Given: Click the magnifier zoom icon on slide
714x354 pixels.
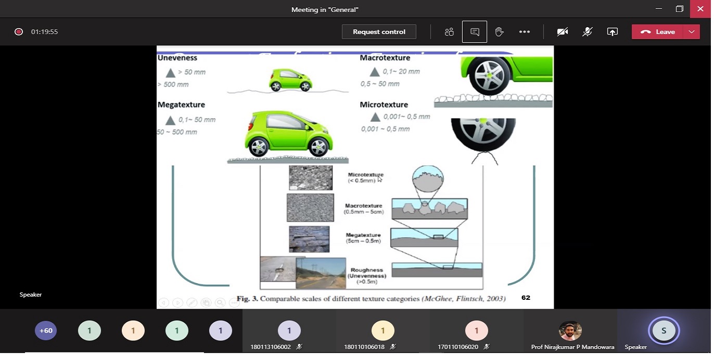Looking at the screenshot, I should click(220, 302).
